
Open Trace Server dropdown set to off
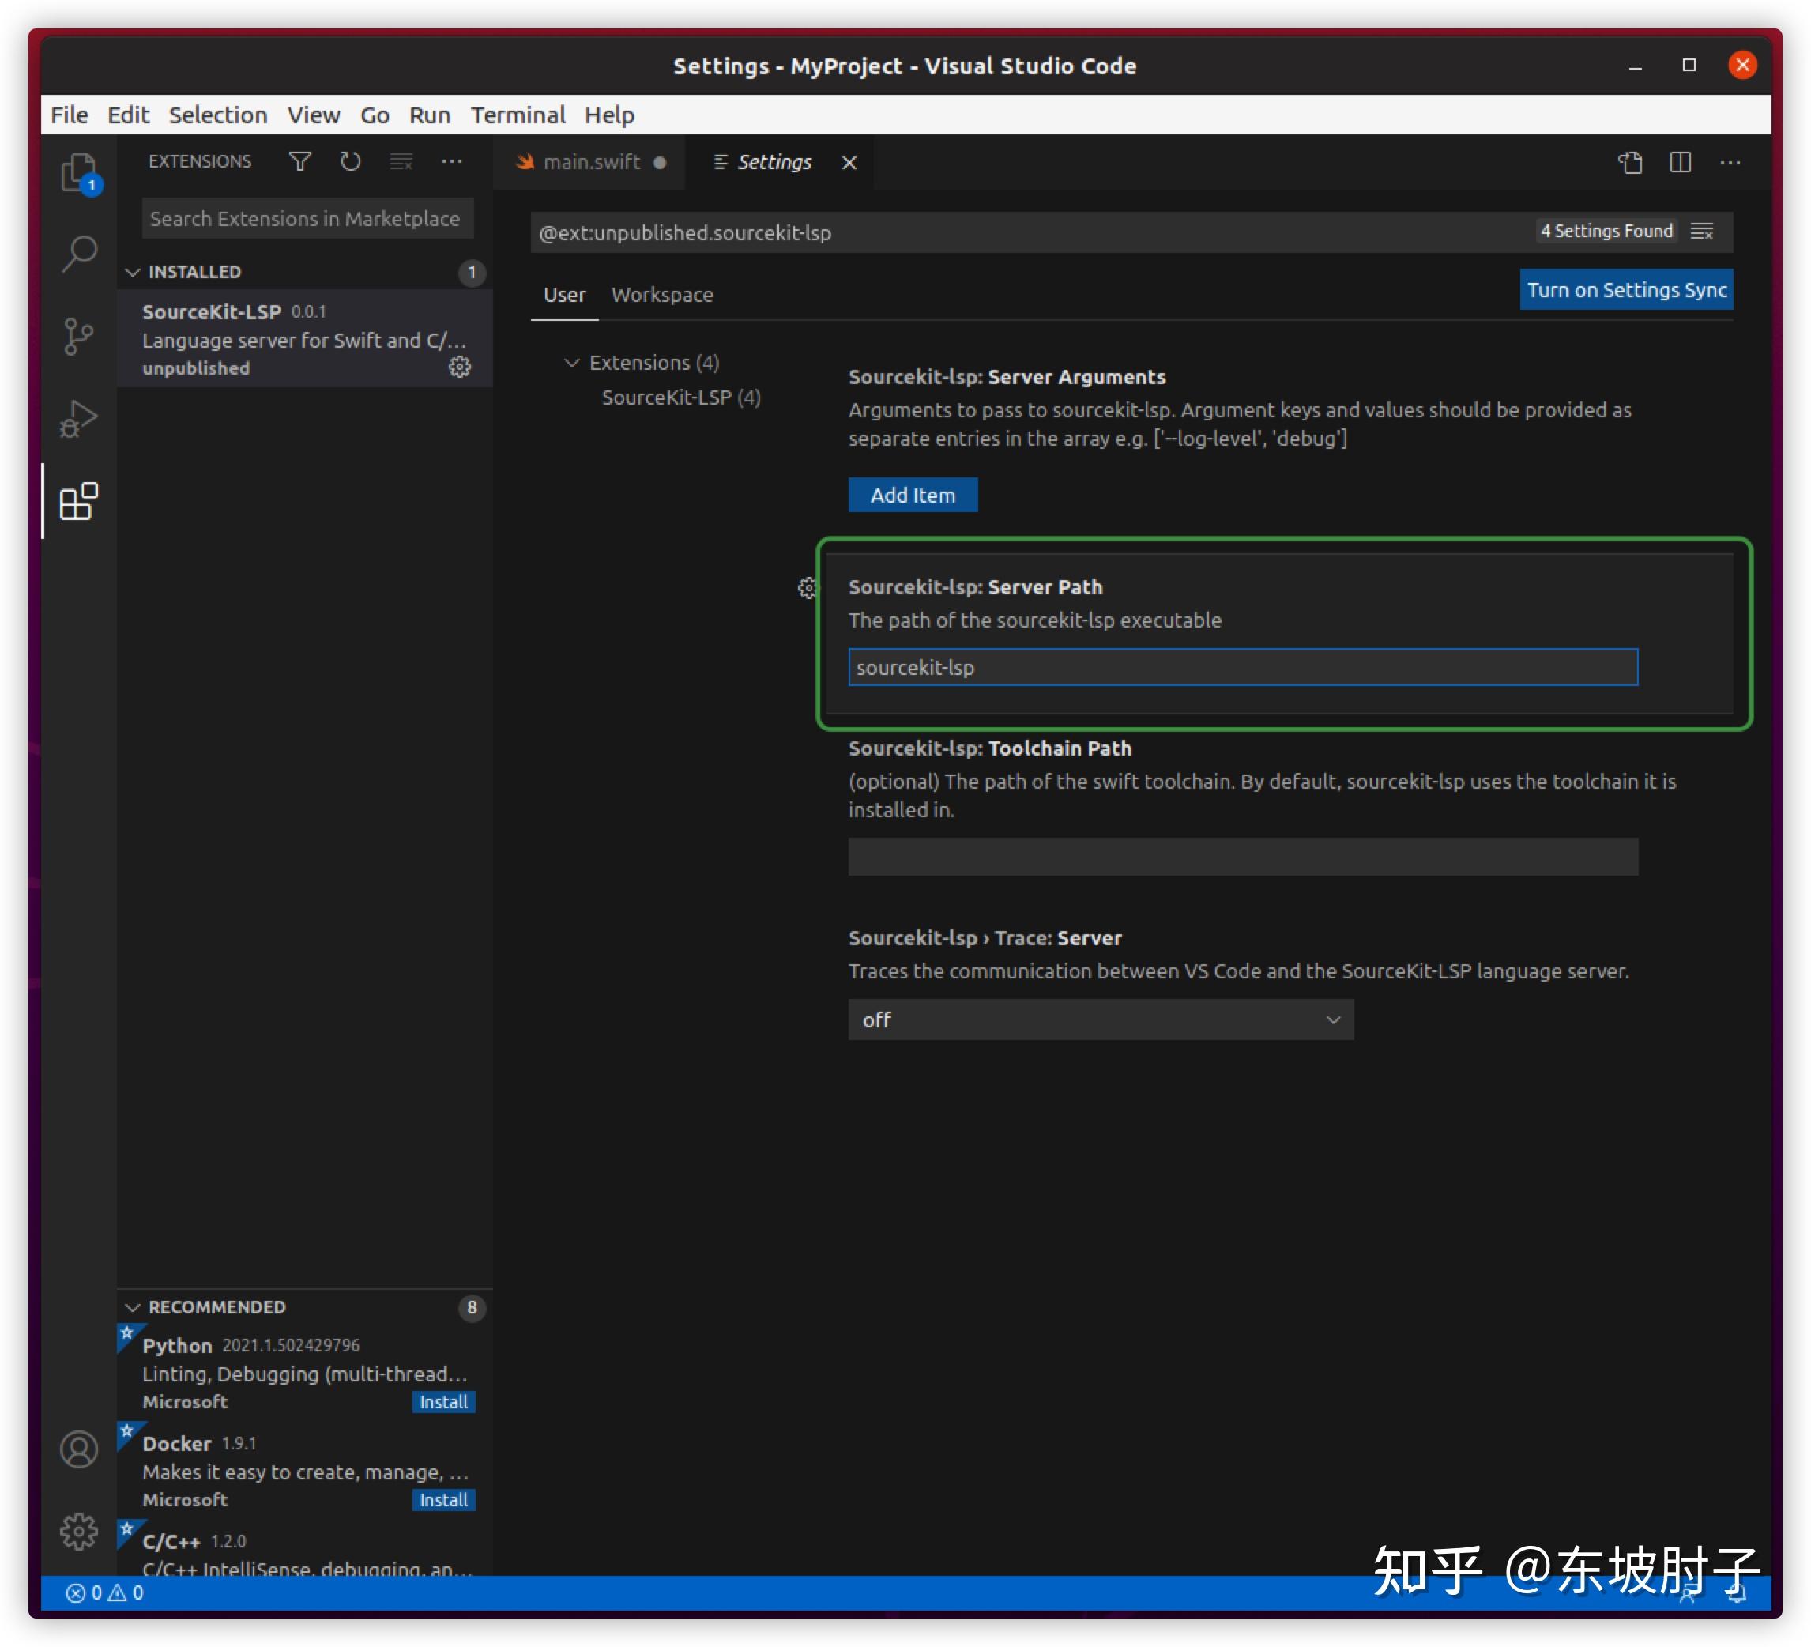[x=1100, y=1019]
